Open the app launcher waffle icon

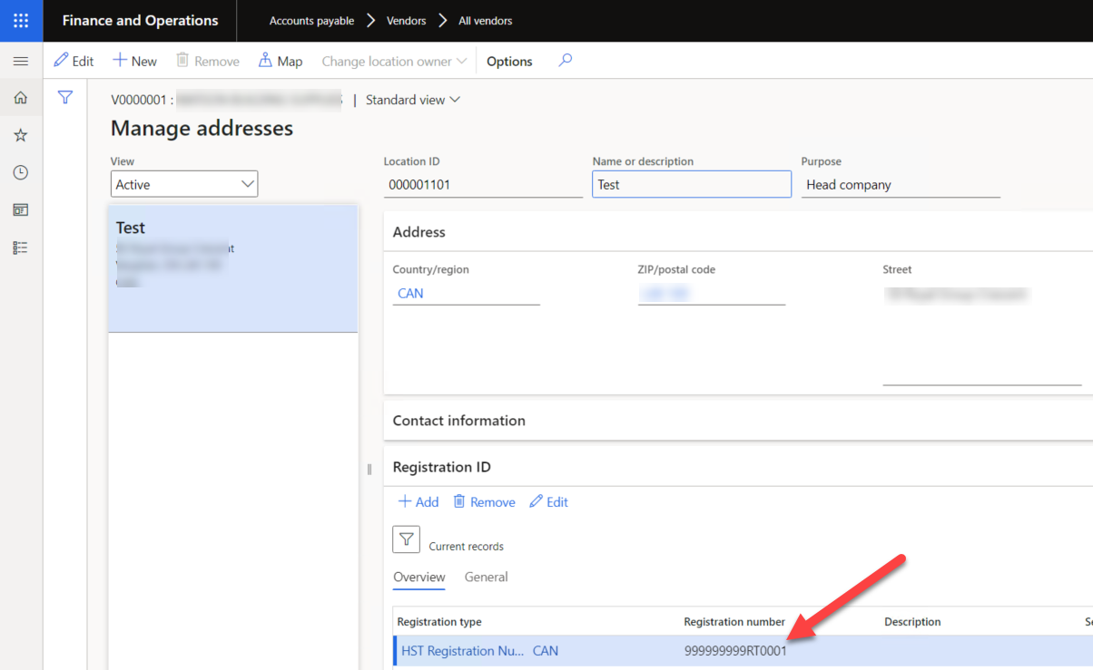21,20
